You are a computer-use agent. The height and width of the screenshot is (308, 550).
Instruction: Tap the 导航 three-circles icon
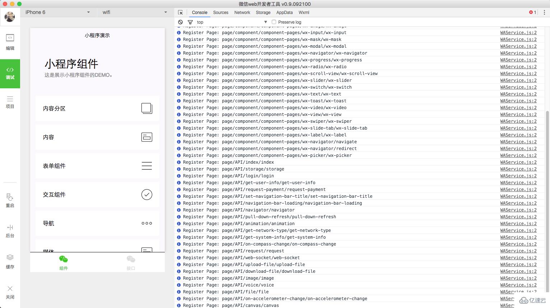tap(147, 223)
